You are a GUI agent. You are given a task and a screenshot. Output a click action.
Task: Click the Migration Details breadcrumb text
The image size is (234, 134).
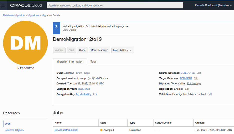(51, 15)
